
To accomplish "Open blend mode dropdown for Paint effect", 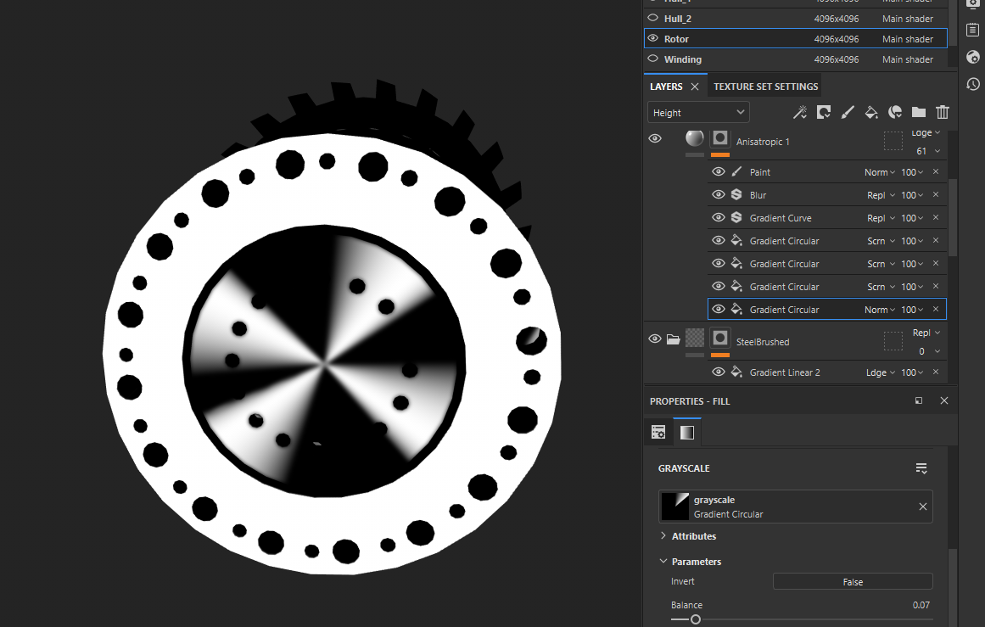I will click(880, 172).
